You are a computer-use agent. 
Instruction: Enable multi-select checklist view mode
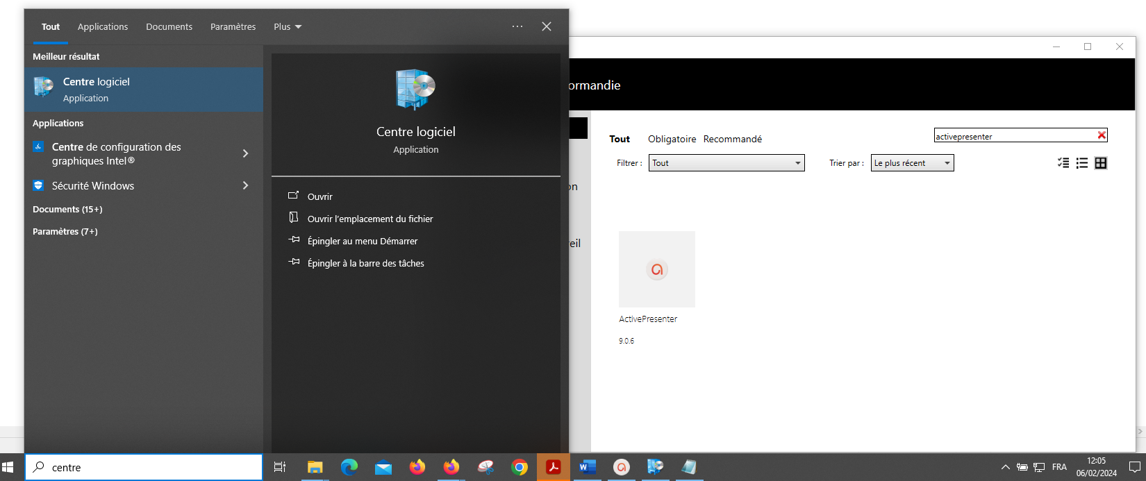(1063, 163)
